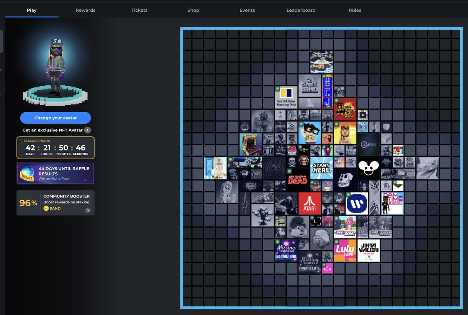
Task: Click arrow next to exclusive NFT Avatar
Action: [x=88, y=130]
